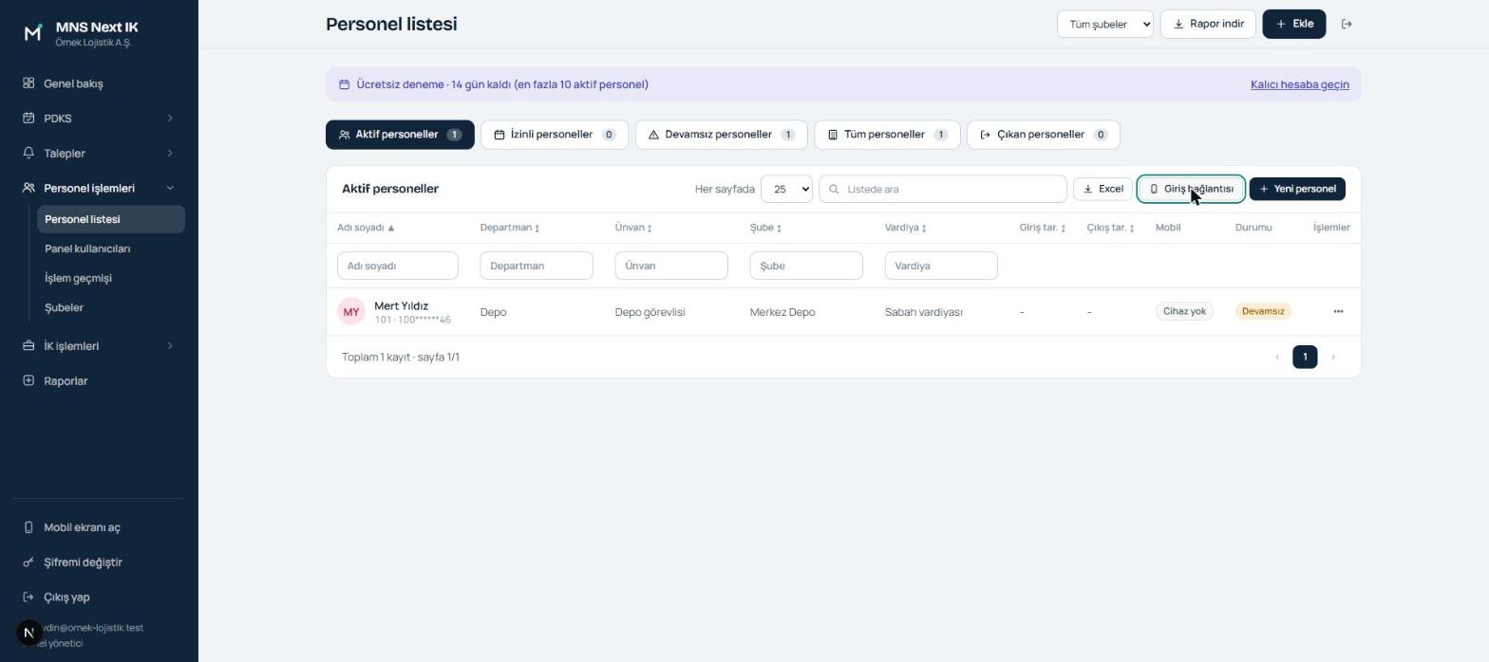
Task: Open the rows per page dropdown
Action: click(x=786, y=189)
